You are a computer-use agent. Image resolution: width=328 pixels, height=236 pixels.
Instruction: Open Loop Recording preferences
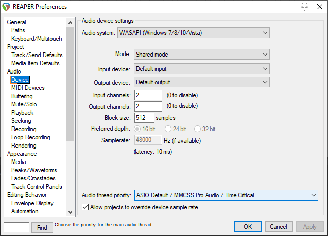point(31,137)
